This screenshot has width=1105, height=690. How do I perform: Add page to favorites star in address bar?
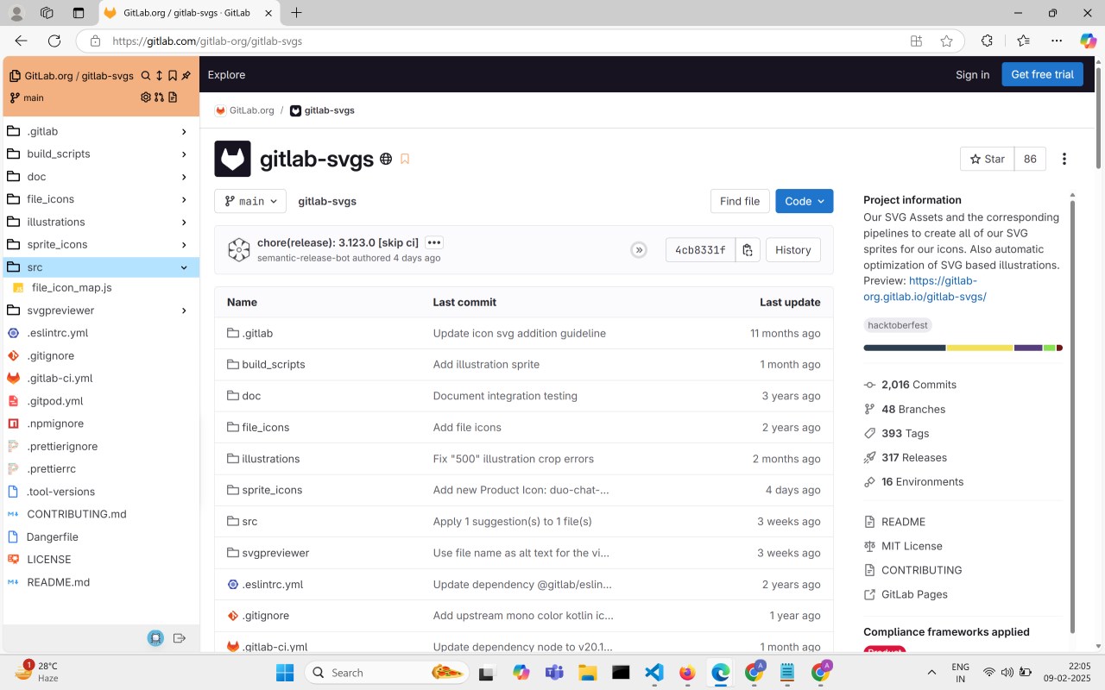[946, 41]
